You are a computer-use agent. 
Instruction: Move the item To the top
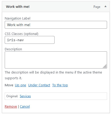(x=60, y=85)
